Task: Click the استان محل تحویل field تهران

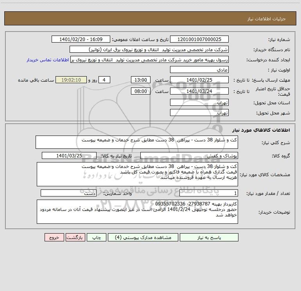Action: [199, 102]
